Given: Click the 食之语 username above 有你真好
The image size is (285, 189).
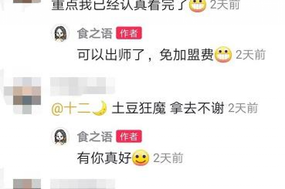Looking at the screenshot, I should (95, 136).
